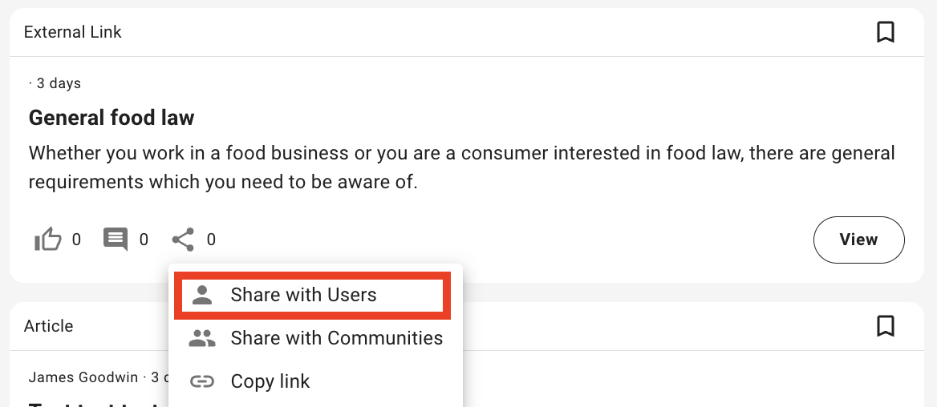Click the External Link card header label
937x407 pixels.
pos(73,32)
